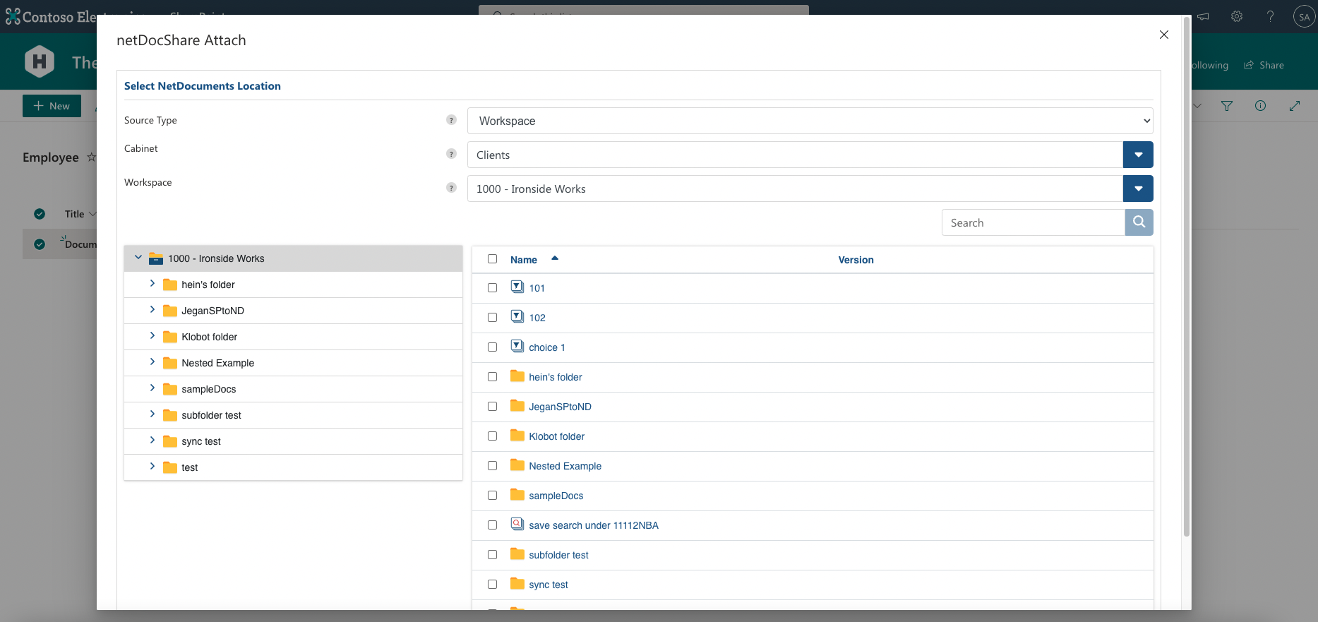This screenshot has width=1318, height=622.
Task: Check the box for JeganSPtoND
Action: tap(492, 407)
